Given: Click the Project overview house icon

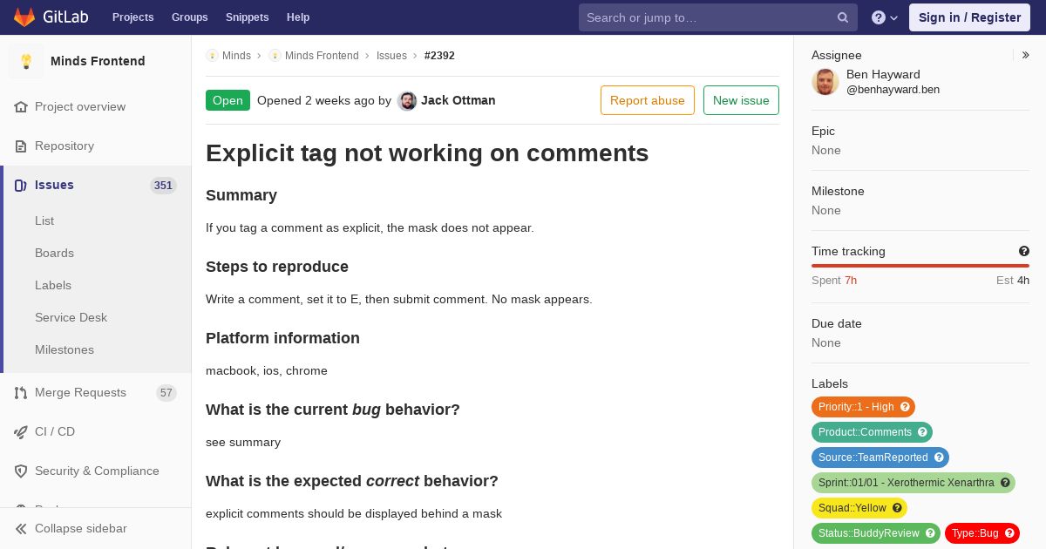Looking at the screenshot, I should pos(21,106).
